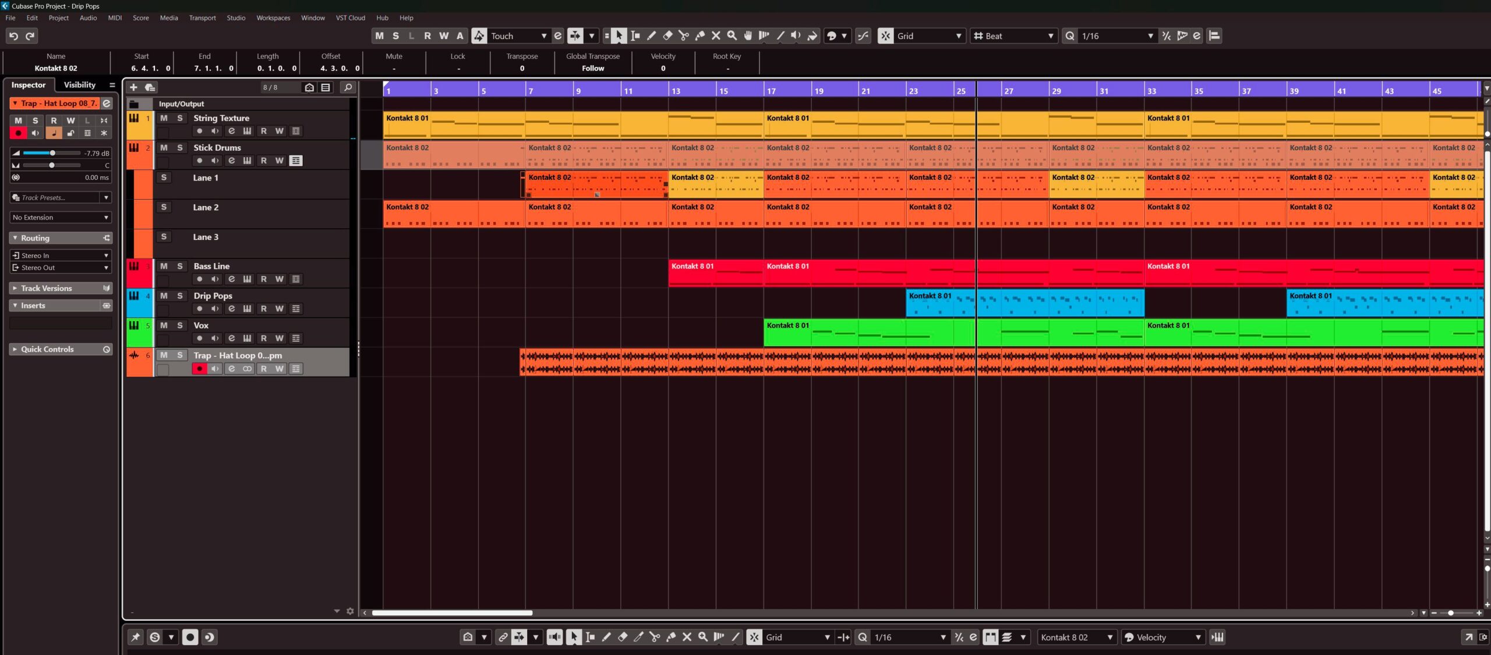The image size is (1491, 655).
Task: Click the Add Track plus icon
Action: (x=133, y=87)
